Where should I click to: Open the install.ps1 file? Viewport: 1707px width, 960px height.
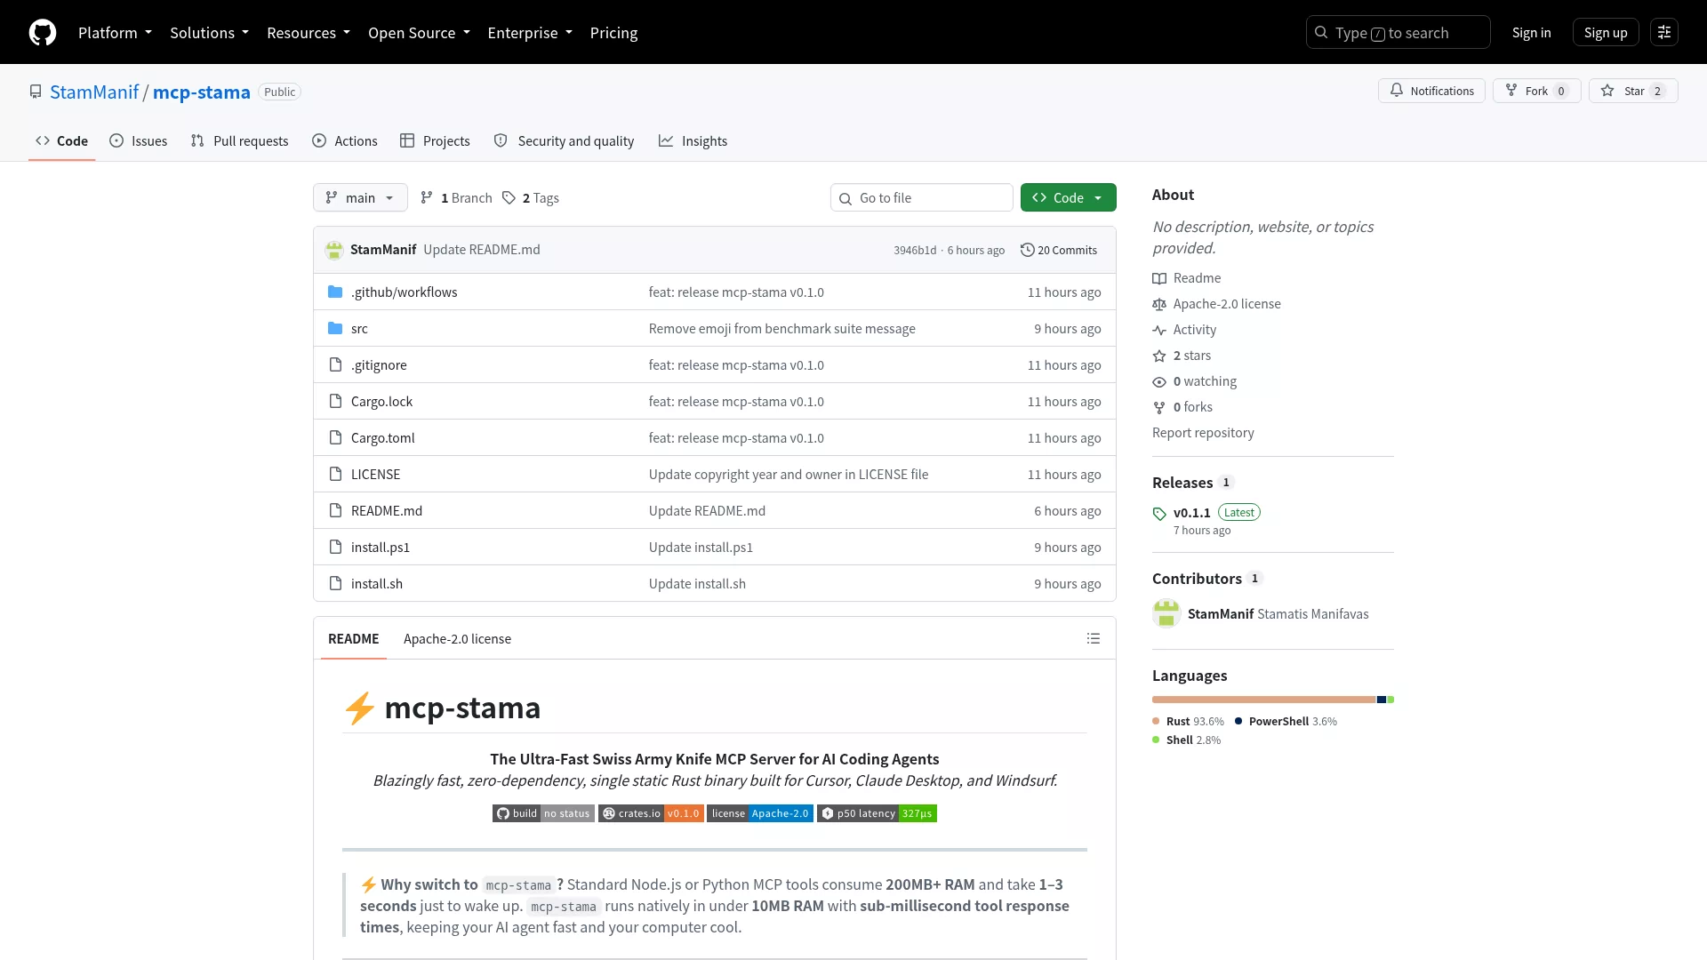tap(381, 547)
